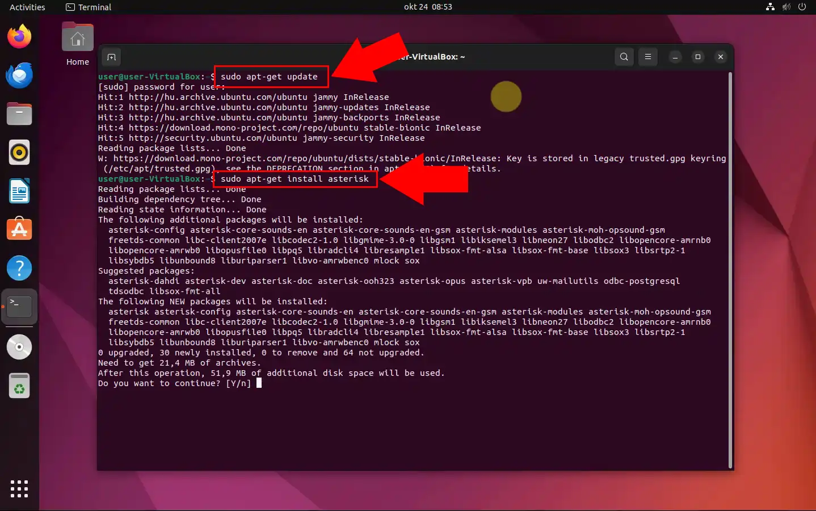Screen dimensions: 816x511
Task: Open the optical disc icon in dock
Action: [x=19, y=347]
